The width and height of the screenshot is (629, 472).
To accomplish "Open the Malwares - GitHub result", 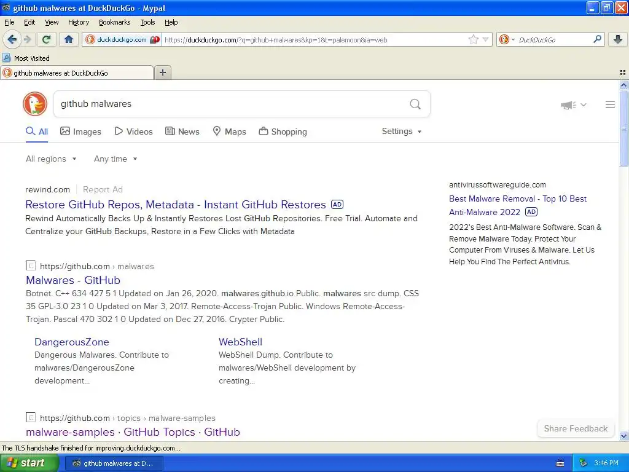I will coord(73,280).
